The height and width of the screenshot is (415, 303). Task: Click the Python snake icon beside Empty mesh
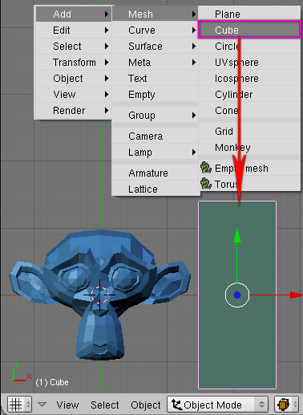[x=206, y=168]
